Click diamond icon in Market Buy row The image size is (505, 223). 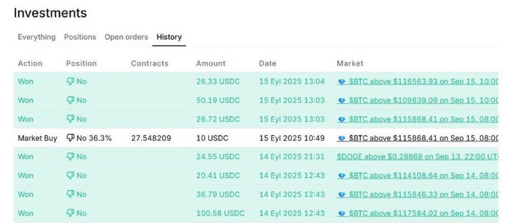click(342, 139)
